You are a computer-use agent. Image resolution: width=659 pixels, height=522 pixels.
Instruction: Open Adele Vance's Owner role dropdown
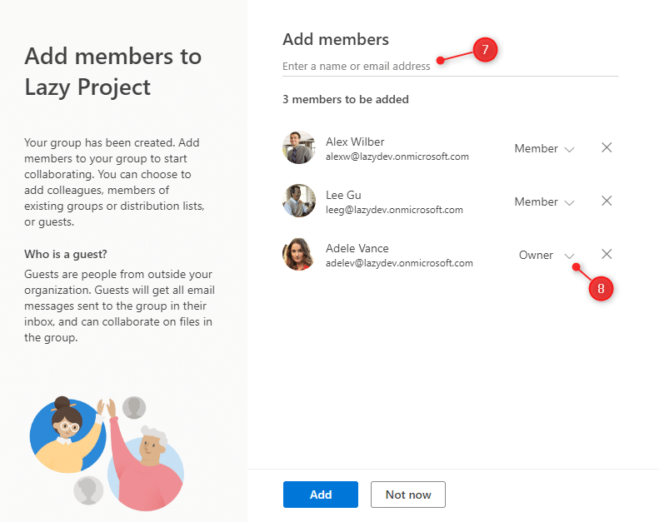pyautogui.click(x=547, y=256)
